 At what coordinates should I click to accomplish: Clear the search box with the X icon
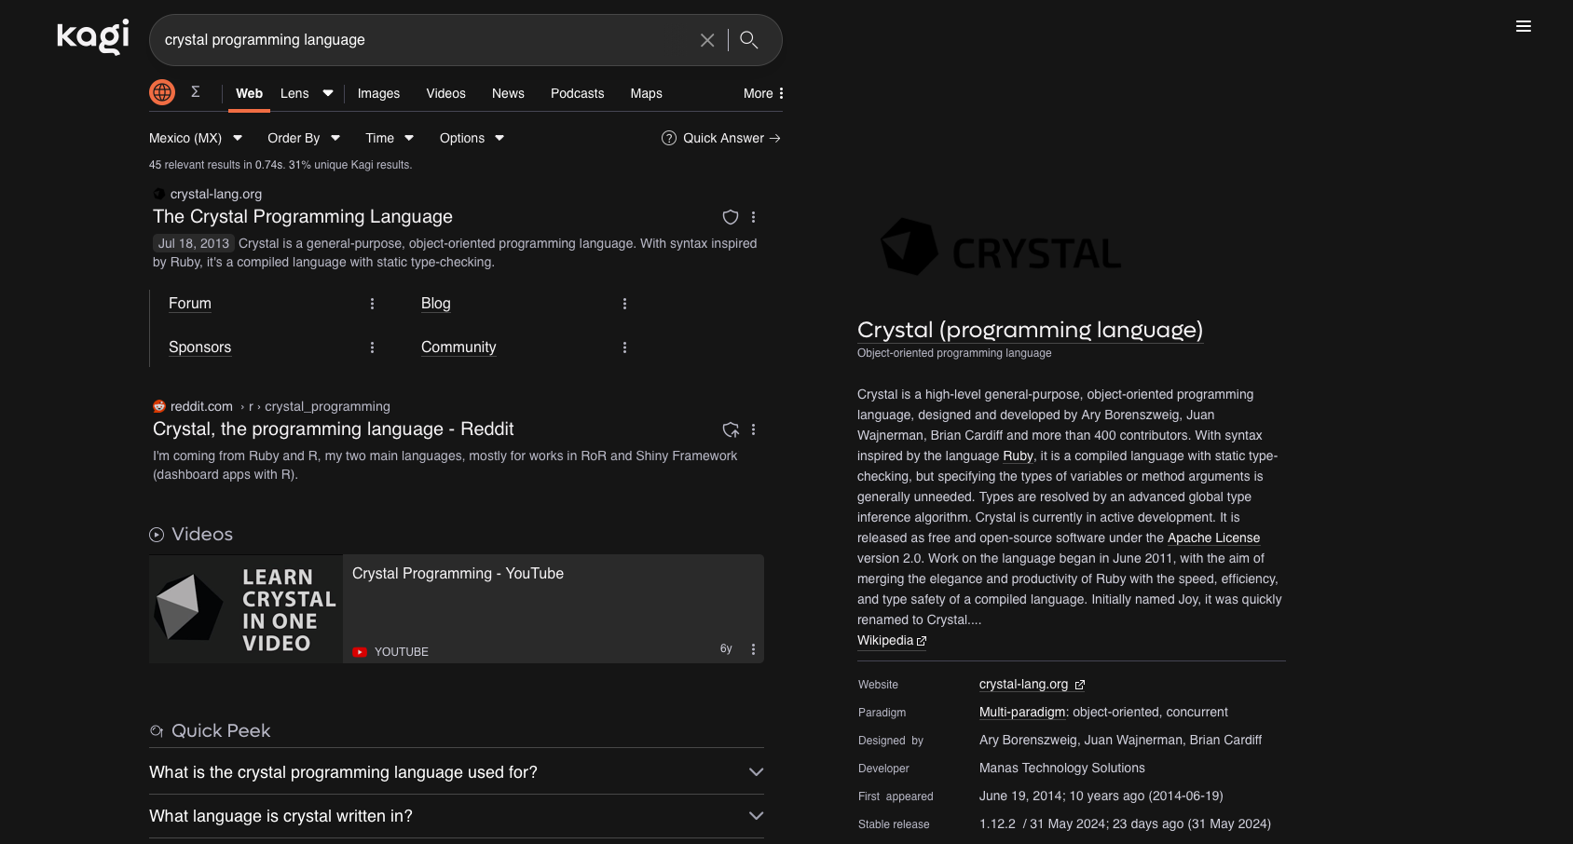(x=707, y=40)
